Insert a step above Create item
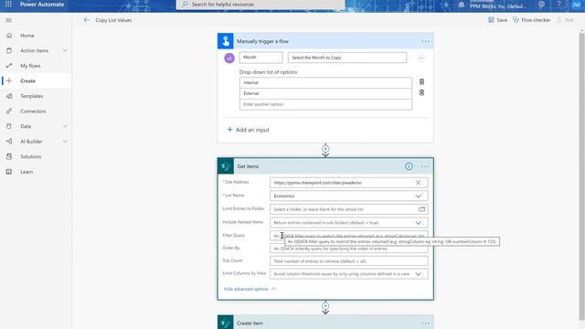The height and width of the screenshot is (329, 585). (325, 306)
